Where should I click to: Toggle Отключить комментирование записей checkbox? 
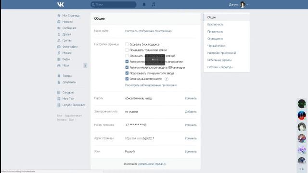click(x=127, y=56)
